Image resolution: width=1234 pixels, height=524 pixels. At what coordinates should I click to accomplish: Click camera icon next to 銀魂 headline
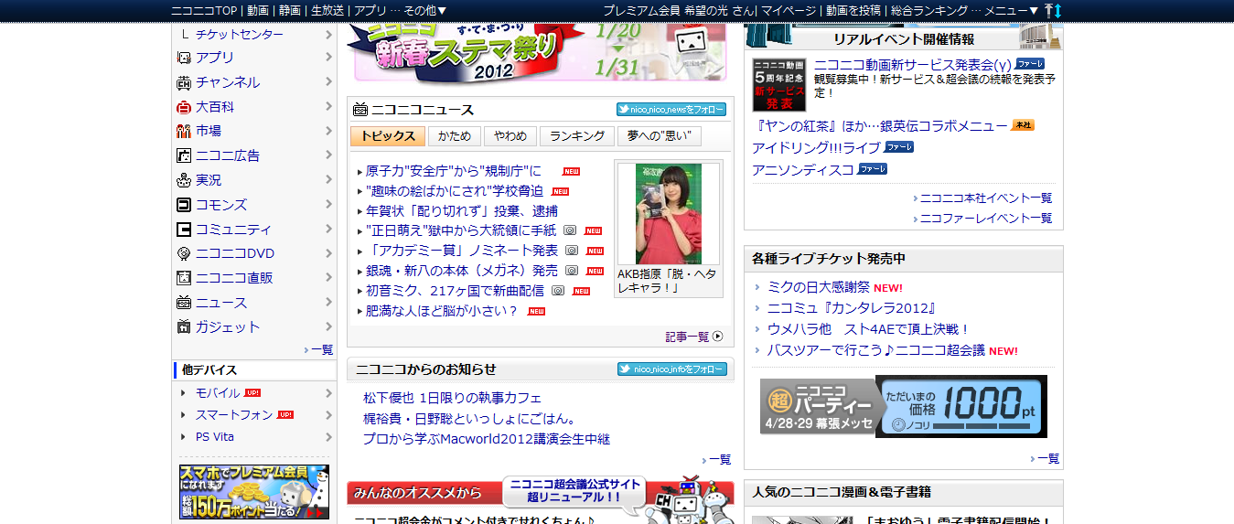click(x=571, y=271)
